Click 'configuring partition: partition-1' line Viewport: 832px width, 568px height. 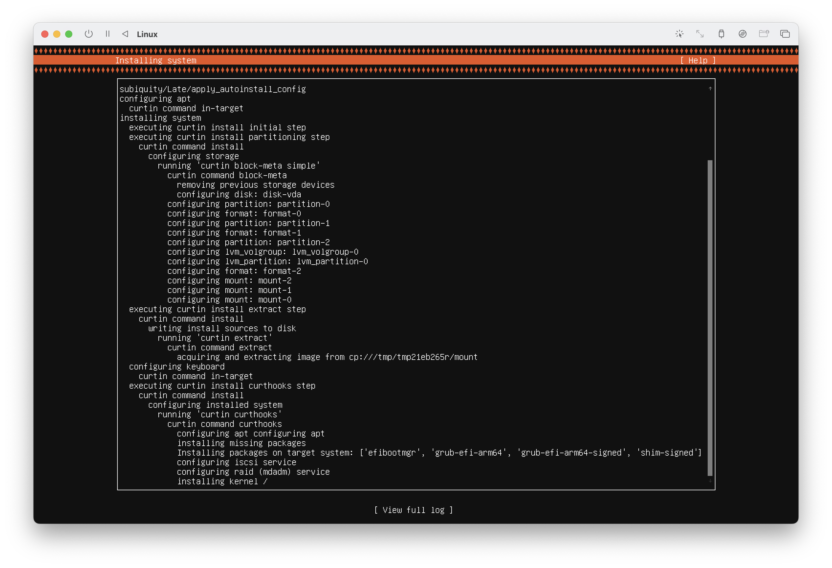[x=248, y=223]
